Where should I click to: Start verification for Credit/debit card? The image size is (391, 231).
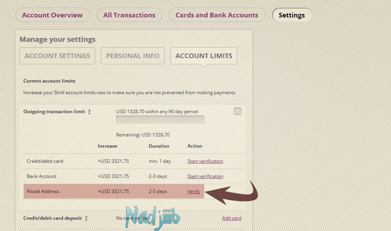coord(205,161)
